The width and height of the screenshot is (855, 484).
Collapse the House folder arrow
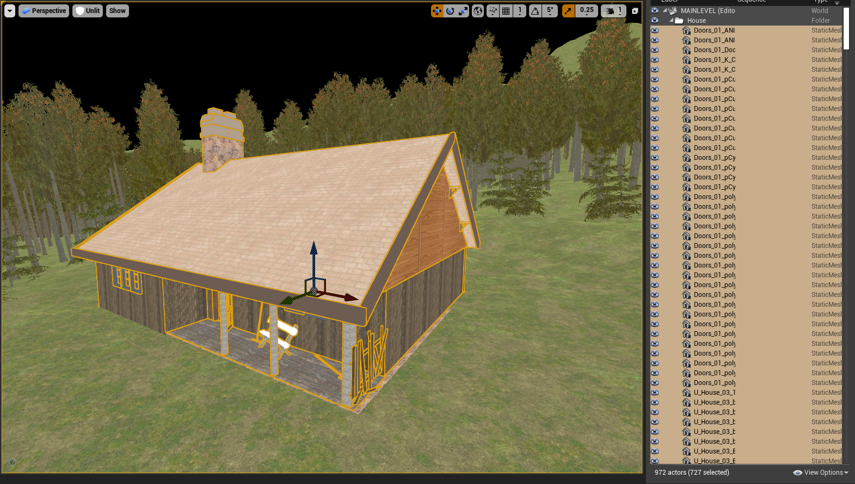[x=672, y=20]
